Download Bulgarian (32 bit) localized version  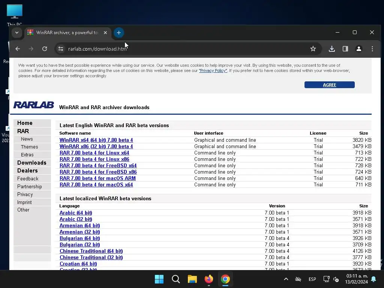[80, 244]
